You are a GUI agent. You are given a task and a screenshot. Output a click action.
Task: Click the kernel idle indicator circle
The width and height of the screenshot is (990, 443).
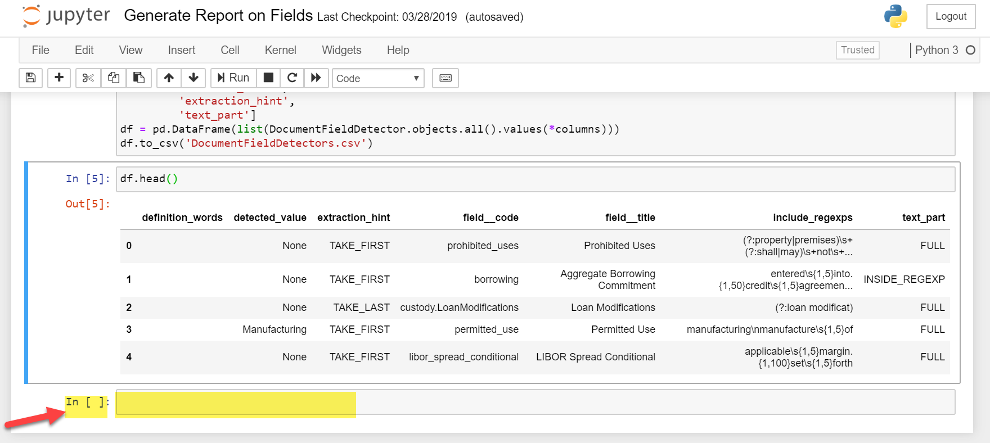pos(970,50)
